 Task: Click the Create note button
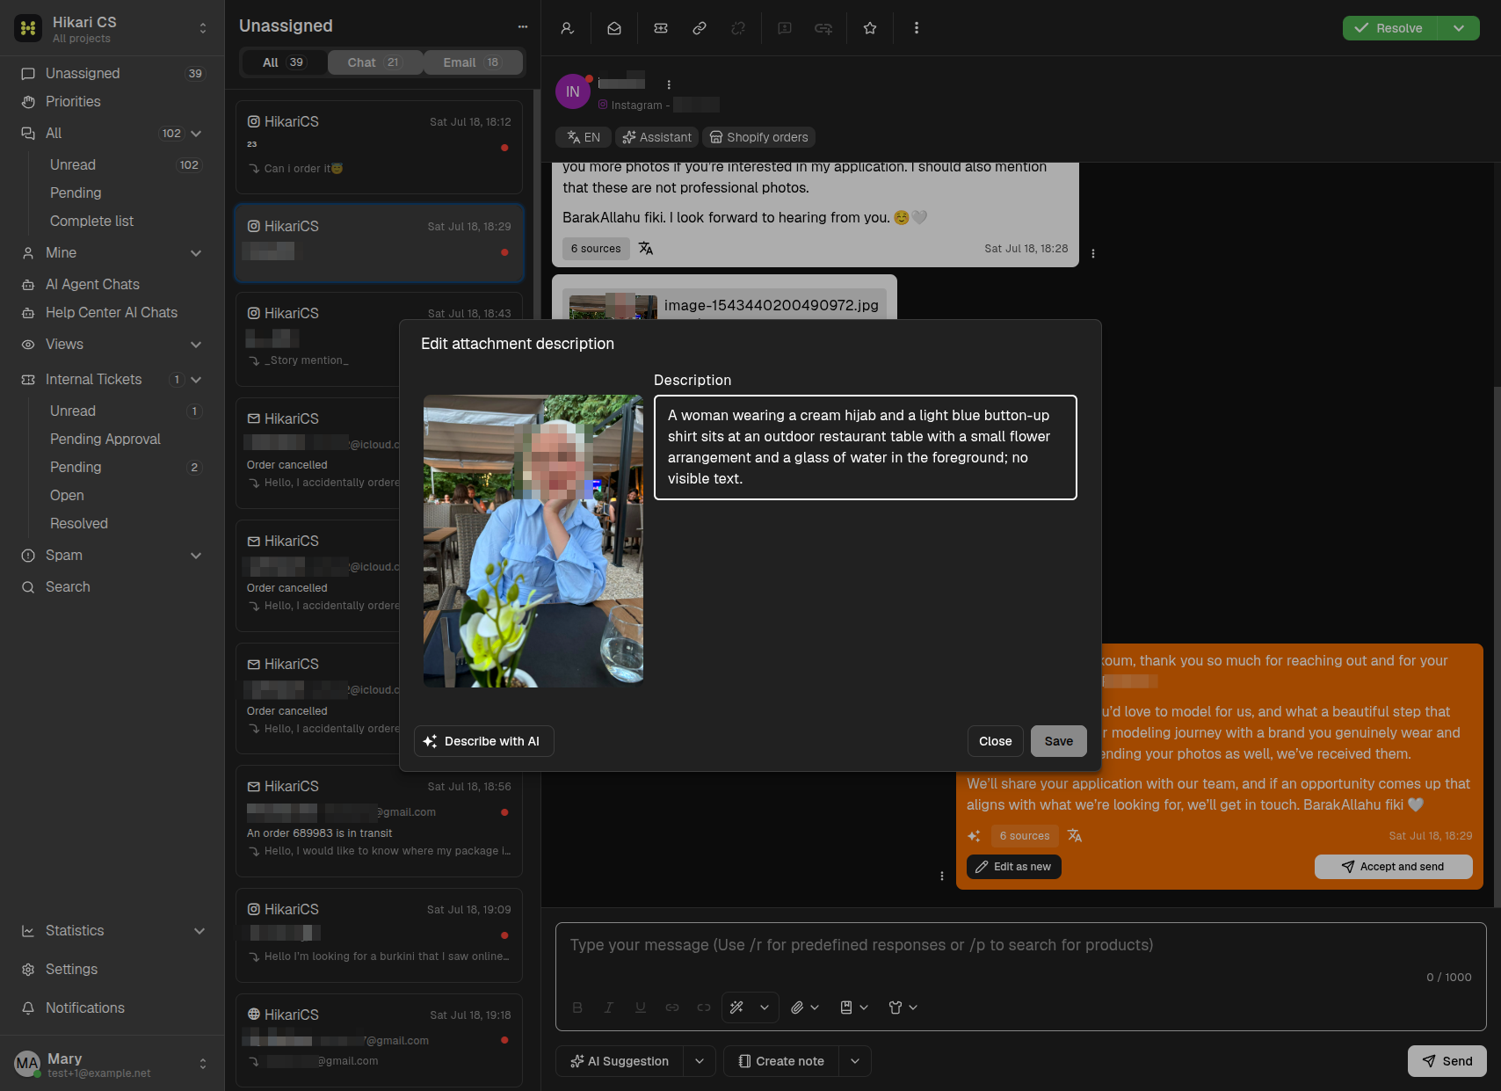pos(781,1061)
